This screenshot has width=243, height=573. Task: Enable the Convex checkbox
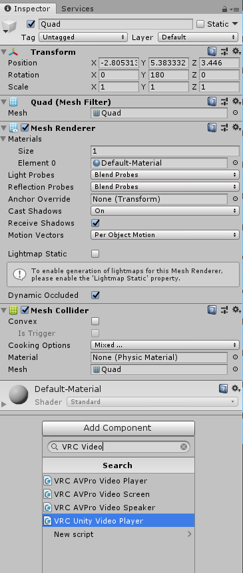pos(95,321)
